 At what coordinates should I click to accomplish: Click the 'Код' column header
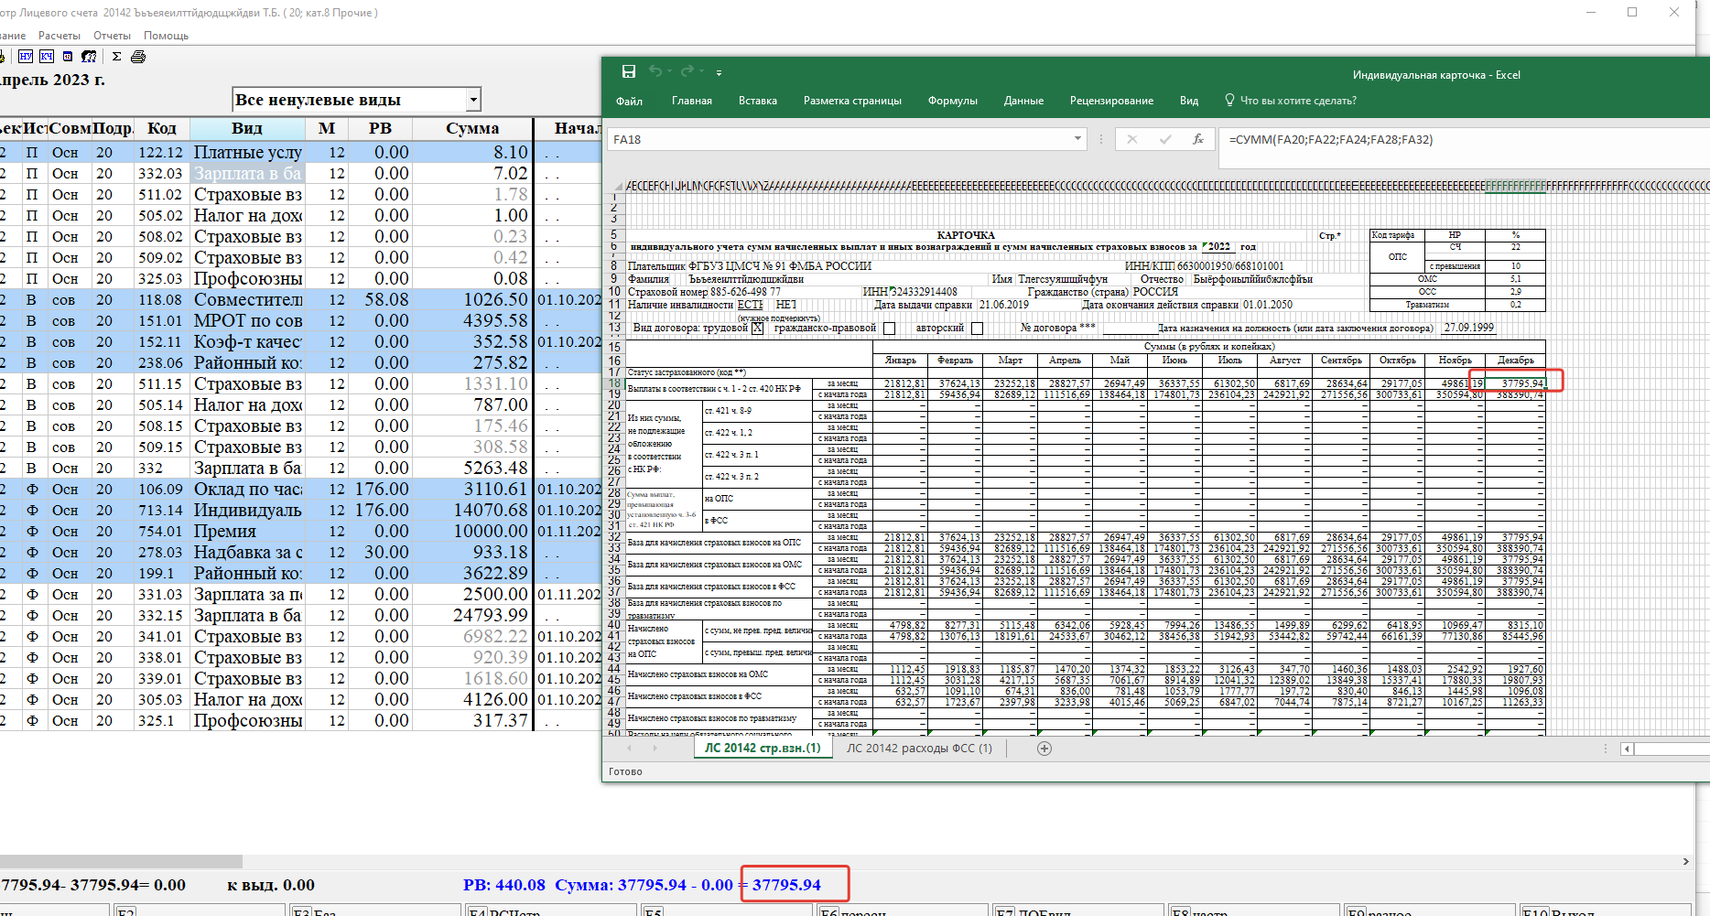pyautogui.click(x=162, y=128)
